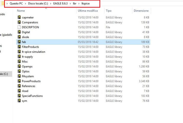
Task: Expand the chevron after Questo PC
Action: click(x=25, y=4)
